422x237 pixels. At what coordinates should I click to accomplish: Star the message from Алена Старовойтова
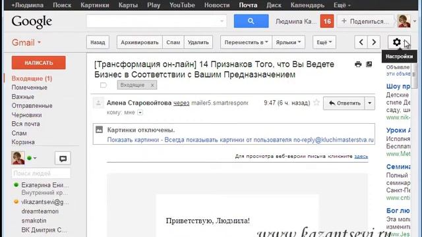click(x=316, y=103)
